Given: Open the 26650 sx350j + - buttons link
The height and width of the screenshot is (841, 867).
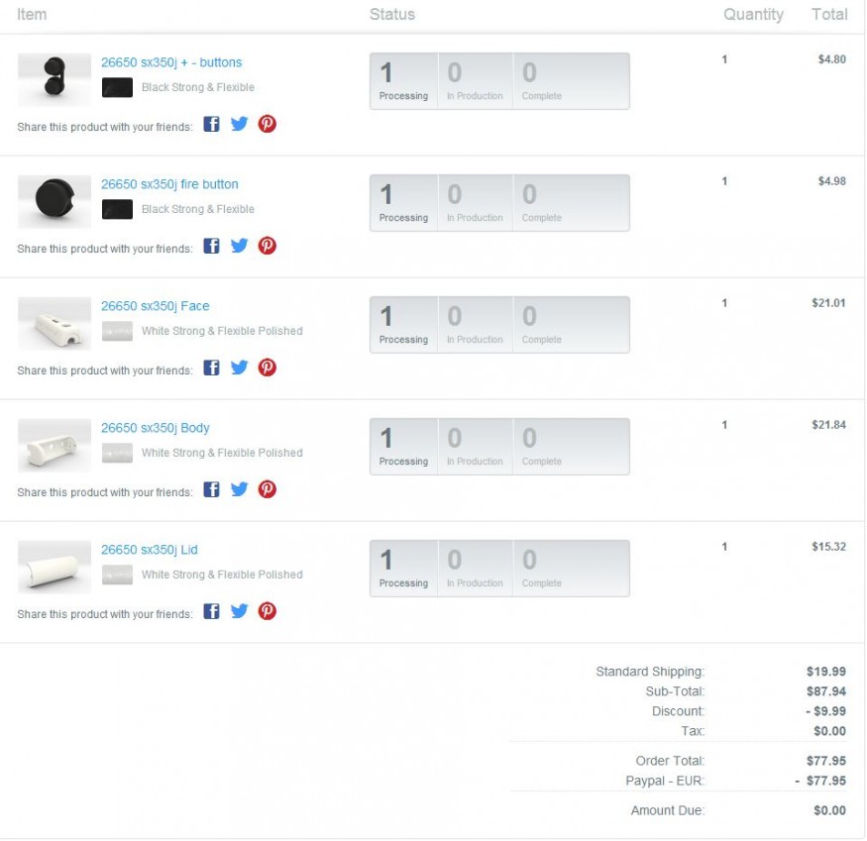Looking at the screenshot, I should pos(171,62).
